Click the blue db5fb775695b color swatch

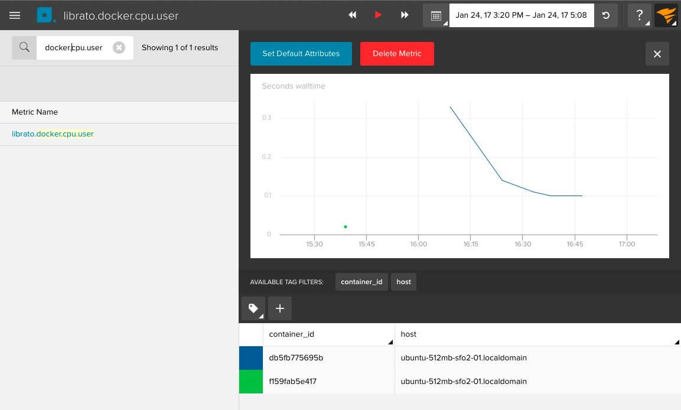pos(251,358)
